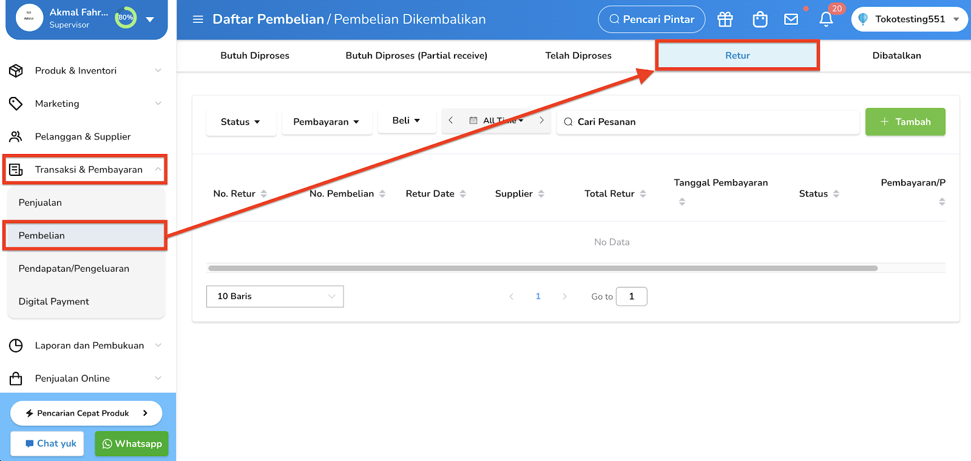Open the Pembayaran filter dropdown
This screenshot has width=971, height=461.
pyautogui.click(x=326, y=123)
